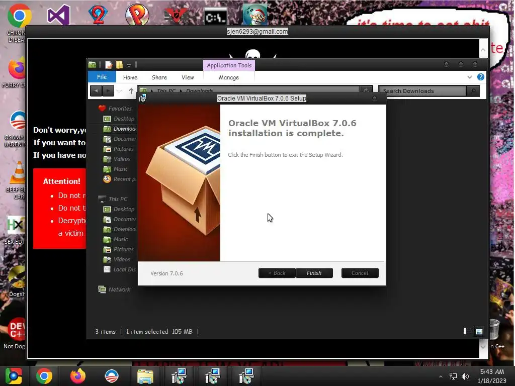Switch to large icons view in status bar

[479, 331]
